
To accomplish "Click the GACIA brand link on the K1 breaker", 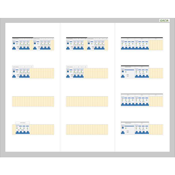I will pos(122,40).
